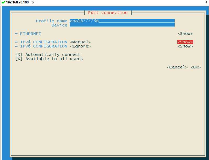Image resolution: width=209 pixels, height=160 pixels.
Task: Click the ETHERNET section label
Action: 31,34
